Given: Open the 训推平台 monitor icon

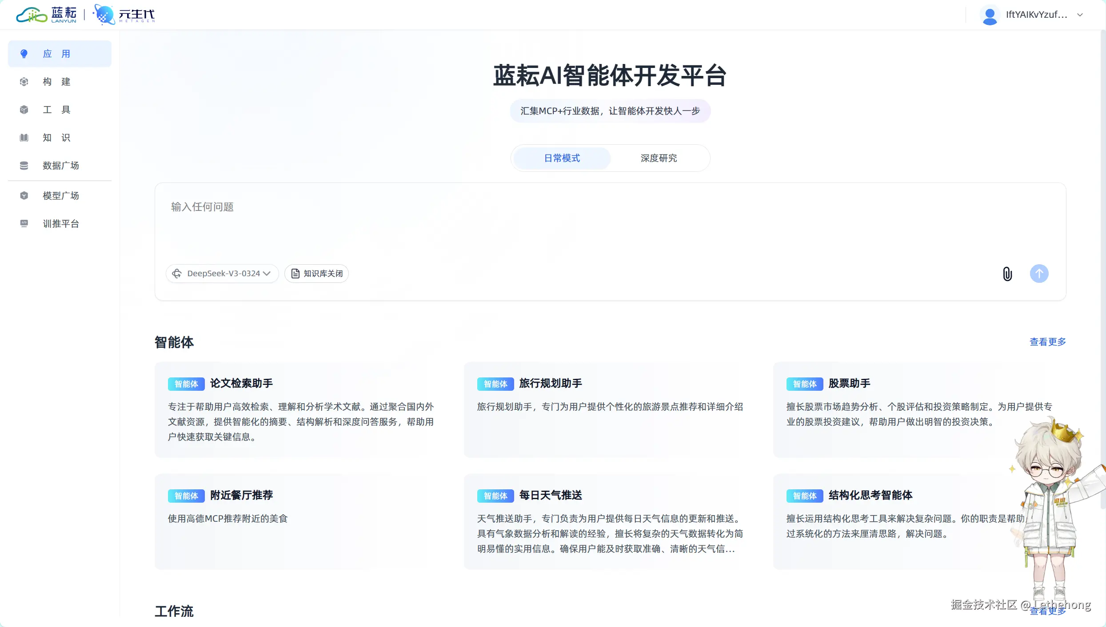Looking at the screenshot, I should tap(24, 224).
